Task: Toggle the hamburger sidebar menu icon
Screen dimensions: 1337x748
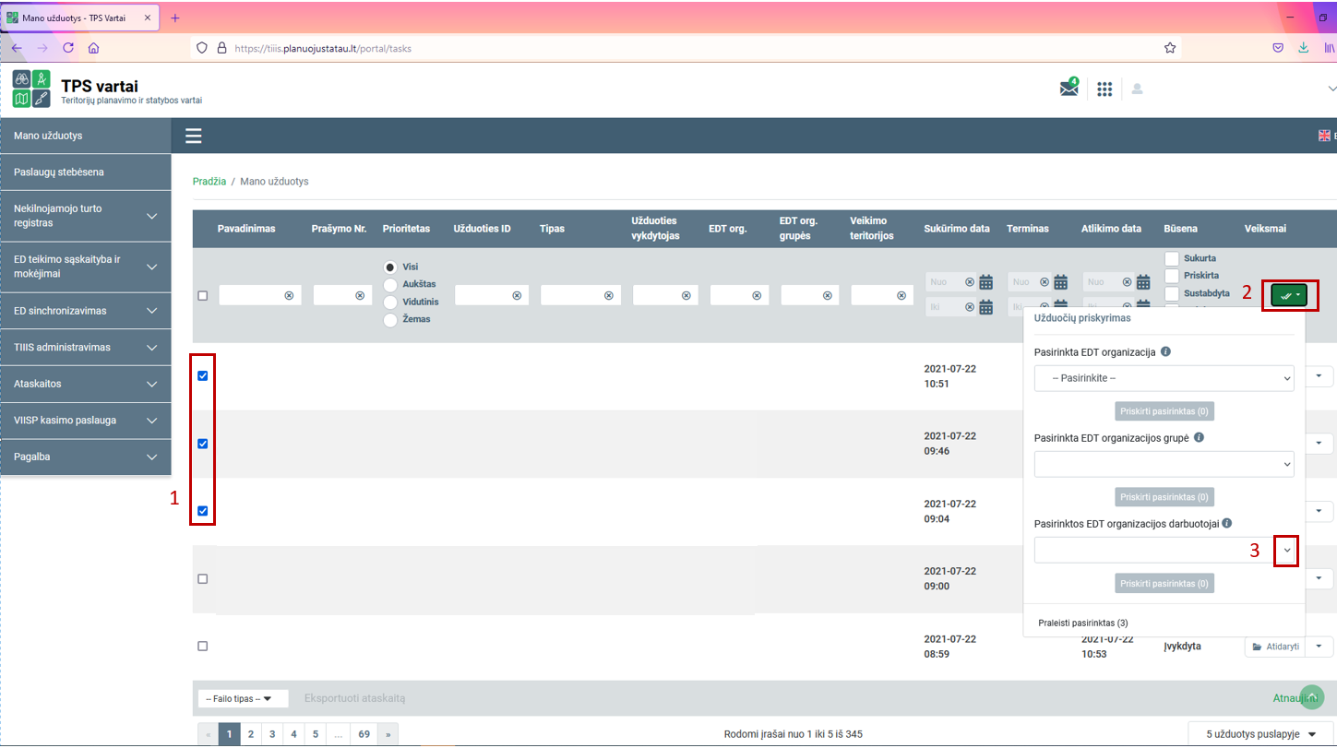Action: 193,136
